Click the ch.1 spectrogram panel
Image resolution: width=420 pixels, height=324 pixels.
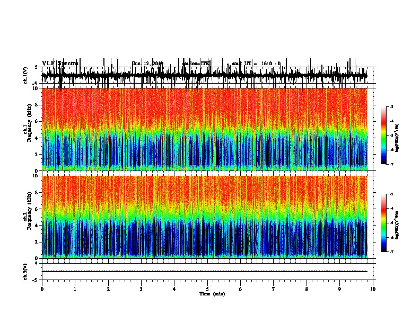point(205,129)
